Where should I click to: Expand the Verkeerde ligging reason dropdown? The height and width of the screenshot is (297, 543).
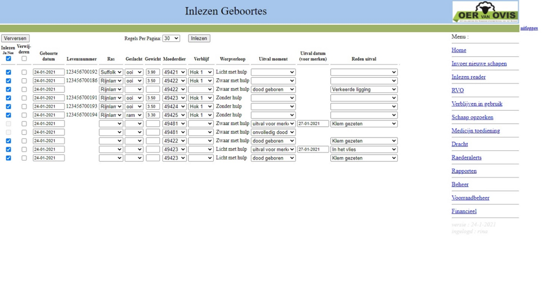tap(363, 90)
